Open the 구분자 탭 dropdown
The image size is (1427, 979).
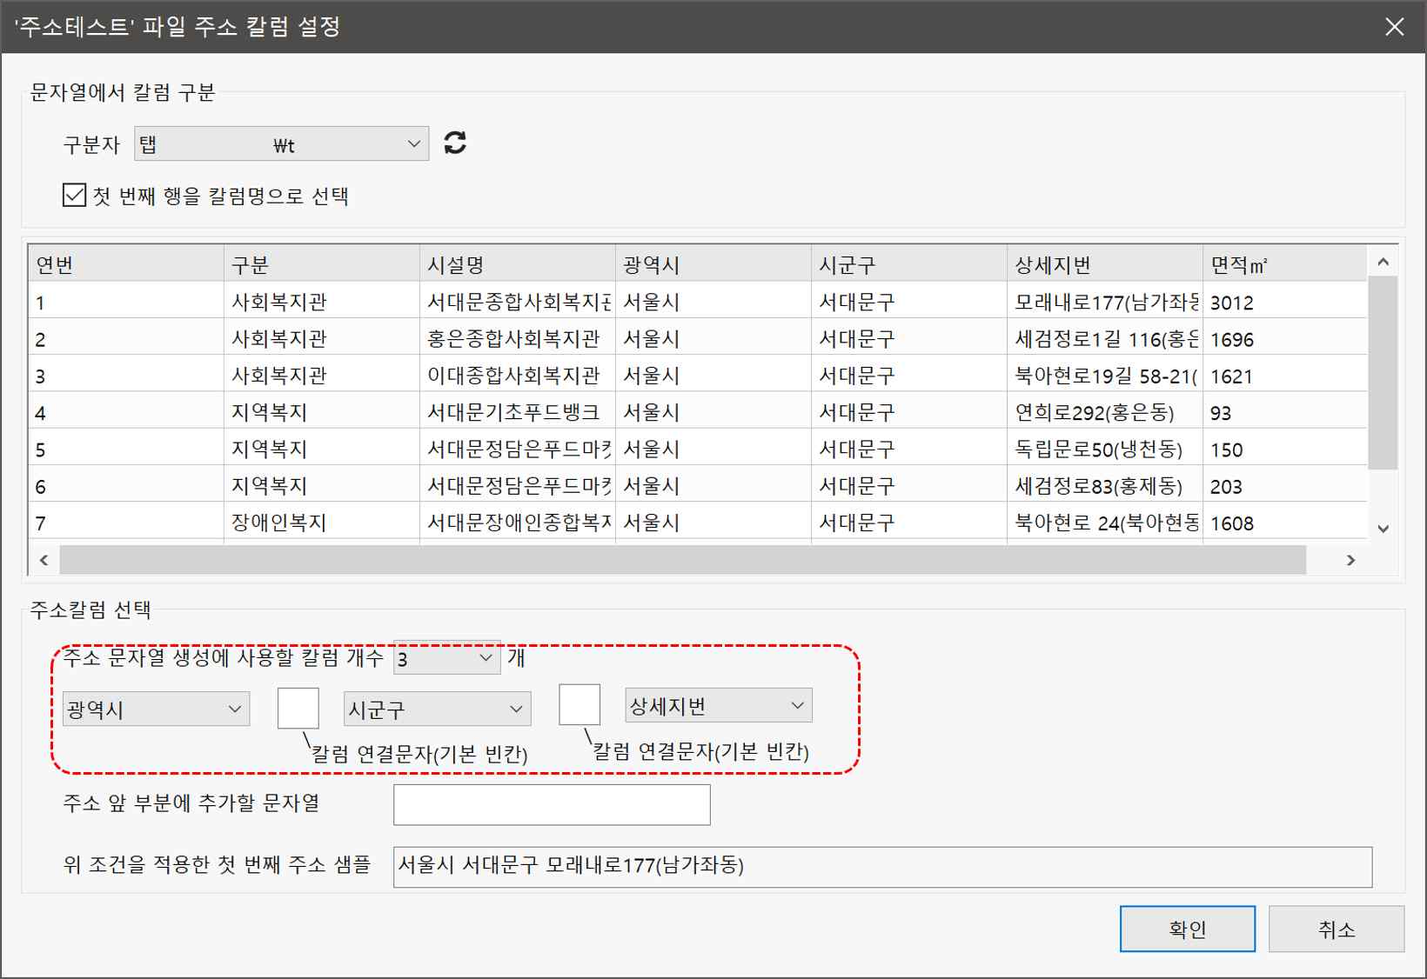pos(281,144)
